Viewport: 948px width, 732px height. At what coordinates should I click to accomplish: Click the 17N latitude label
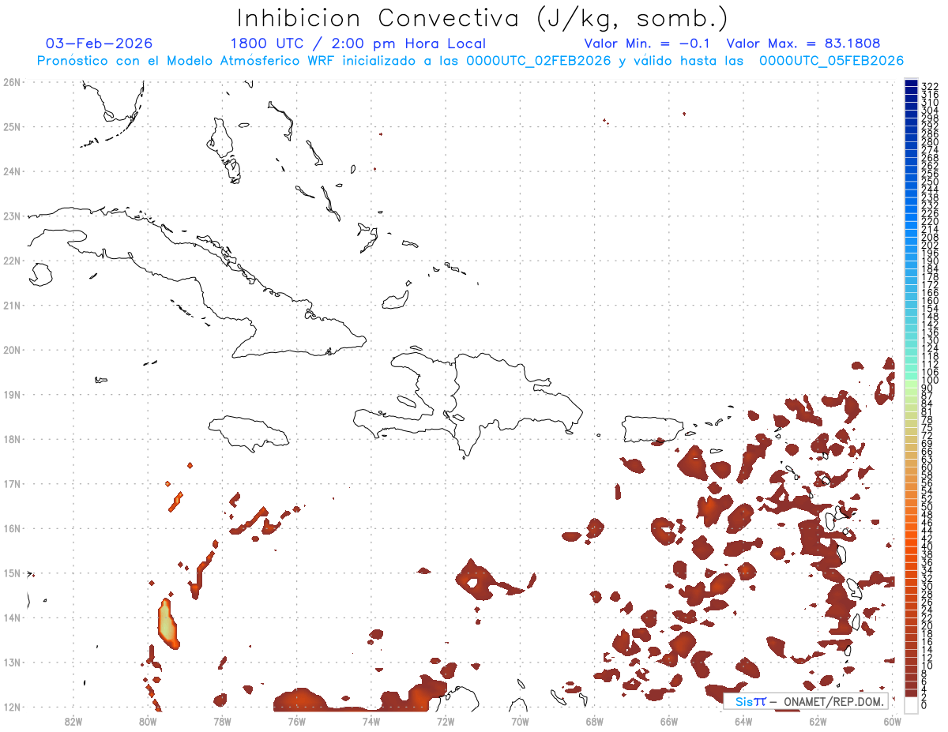pyautogui.click(x=12, y=483)
